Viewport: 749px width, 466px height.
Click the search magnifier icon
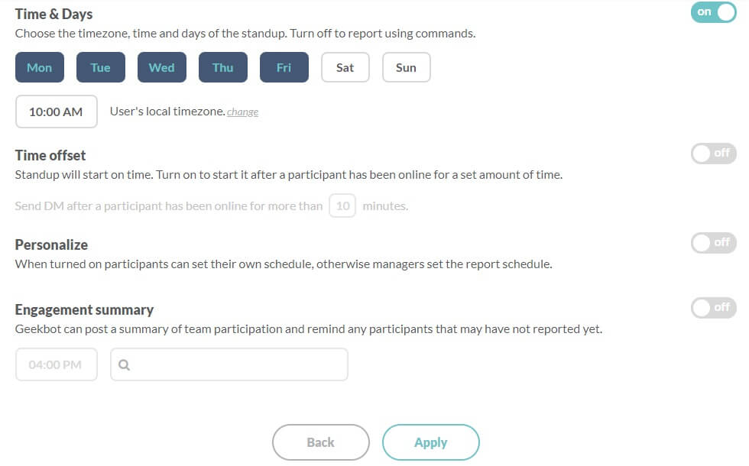pyautogui.click(x=125, y=365)
